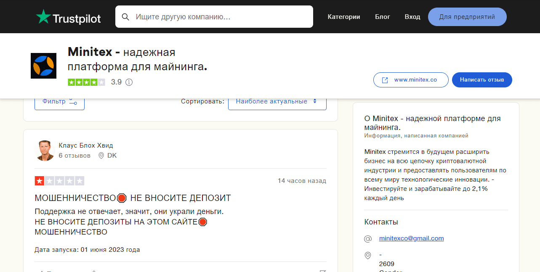Open the Фильтр reviews filter
The image size is (540, 272).
59,102
